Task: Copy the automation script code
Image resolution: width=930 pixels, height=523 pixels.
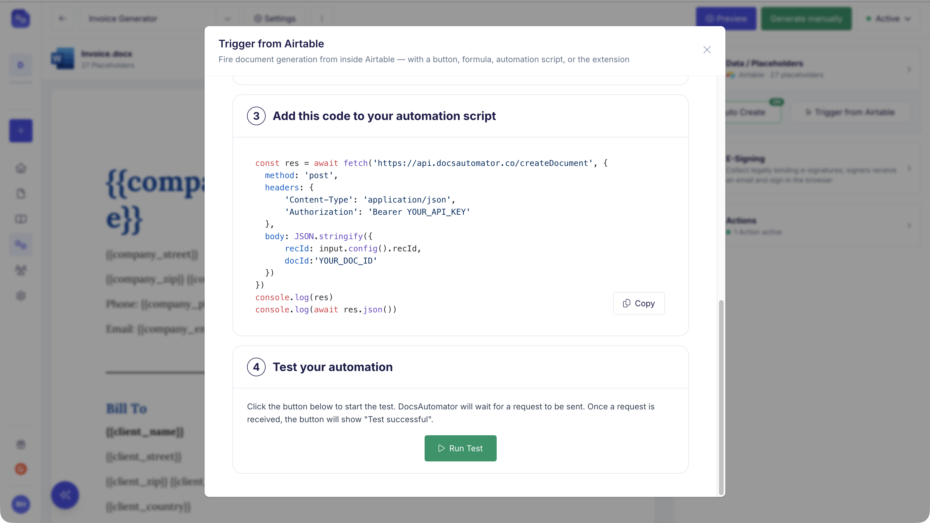Action: pyautogui.click(x=639, y=303)
